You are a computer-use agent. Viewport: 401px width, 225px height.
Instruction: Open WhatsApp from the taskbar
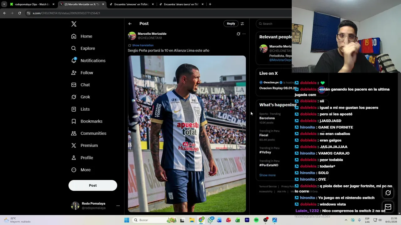pyautogui.click(x=211, y=220)
